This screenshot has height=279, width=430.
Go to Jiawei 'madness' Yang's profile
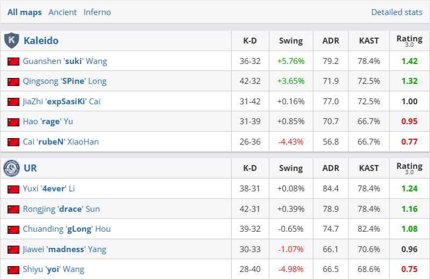64,249
